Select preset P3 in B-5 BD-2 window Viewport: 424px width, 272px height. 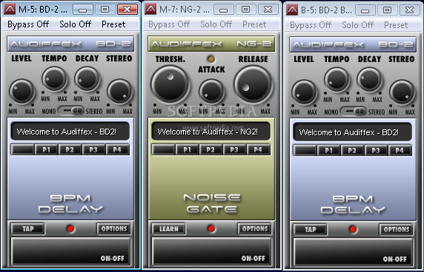tap(376, 151)
